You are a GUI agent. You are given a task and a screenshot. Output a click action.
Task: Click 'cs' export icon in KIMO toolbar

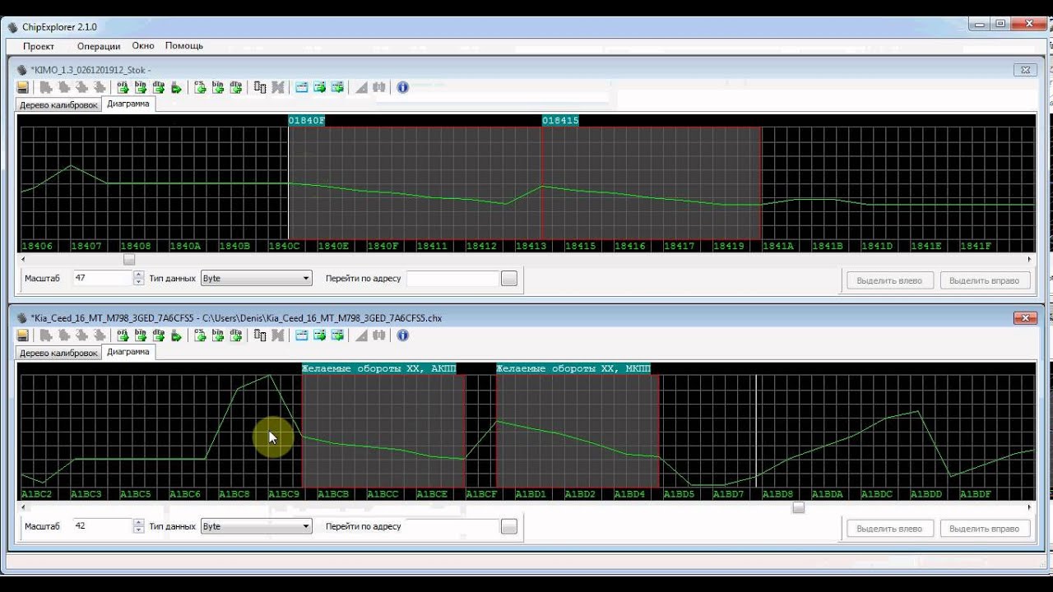[x=200, y=87]
